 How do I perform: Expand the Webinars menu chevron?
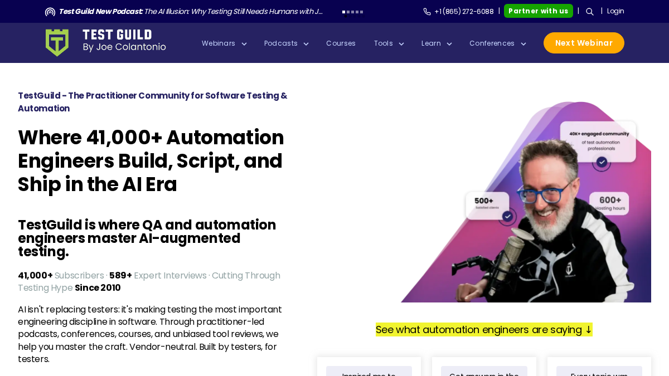click(x=244, y=44)
